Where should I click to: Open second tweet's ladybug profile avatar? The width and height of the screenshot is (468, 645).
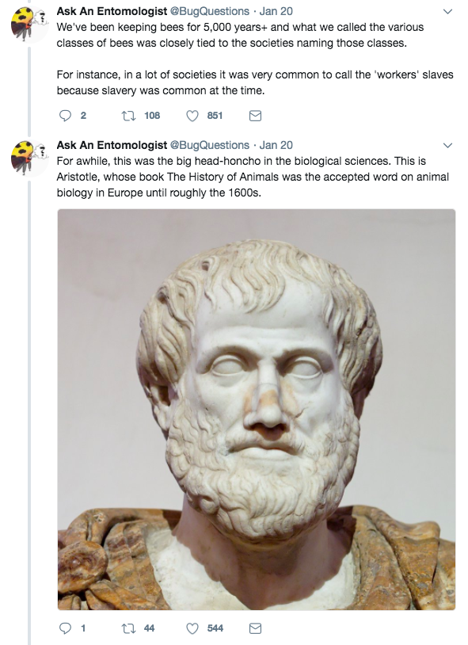29,158
